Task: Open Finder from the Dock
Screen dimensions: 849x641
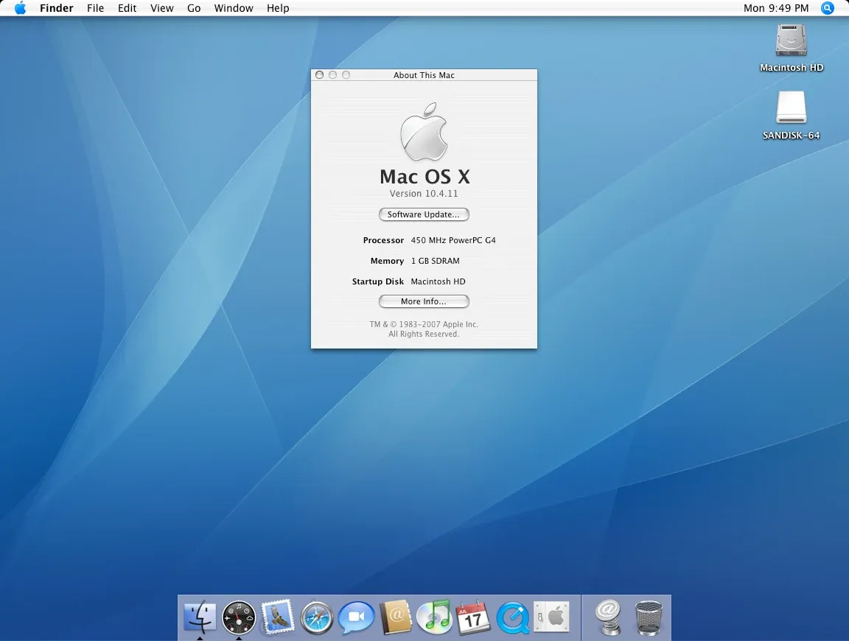Action: tap(200, 617)
